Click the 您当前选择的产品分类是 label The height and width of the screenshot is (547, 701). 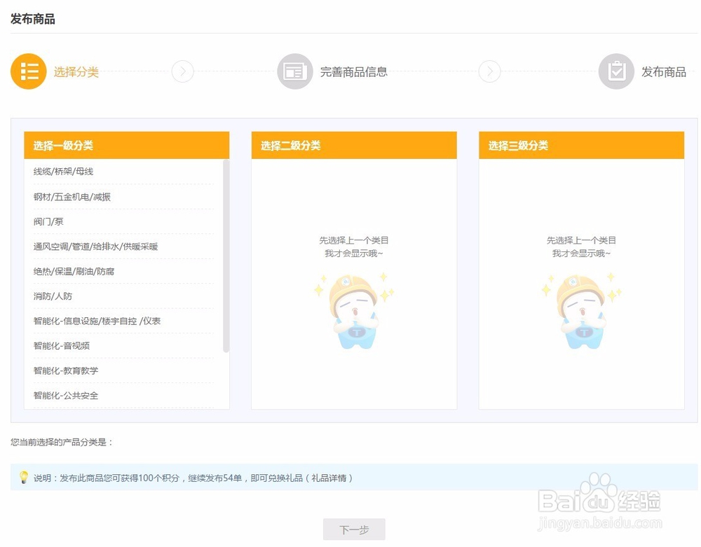[x=62, y=442]
